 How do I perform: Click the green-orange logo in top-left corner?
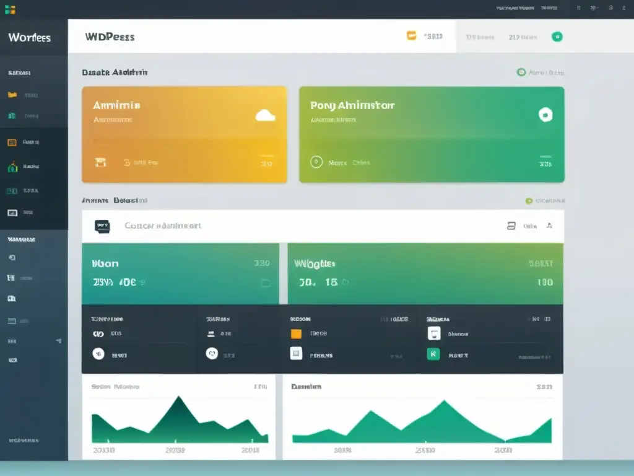click(x=10, y=9)
